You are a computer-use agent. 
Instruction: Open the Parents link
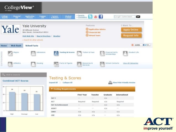81,15
